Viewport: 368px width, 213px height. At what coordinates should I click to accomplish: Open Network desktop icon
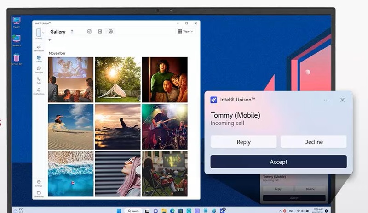coord(17,41)
